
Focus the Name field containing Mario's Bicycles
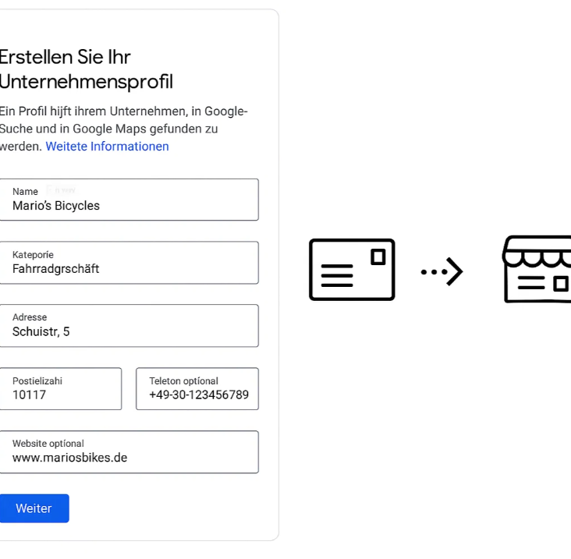point(129,200)
